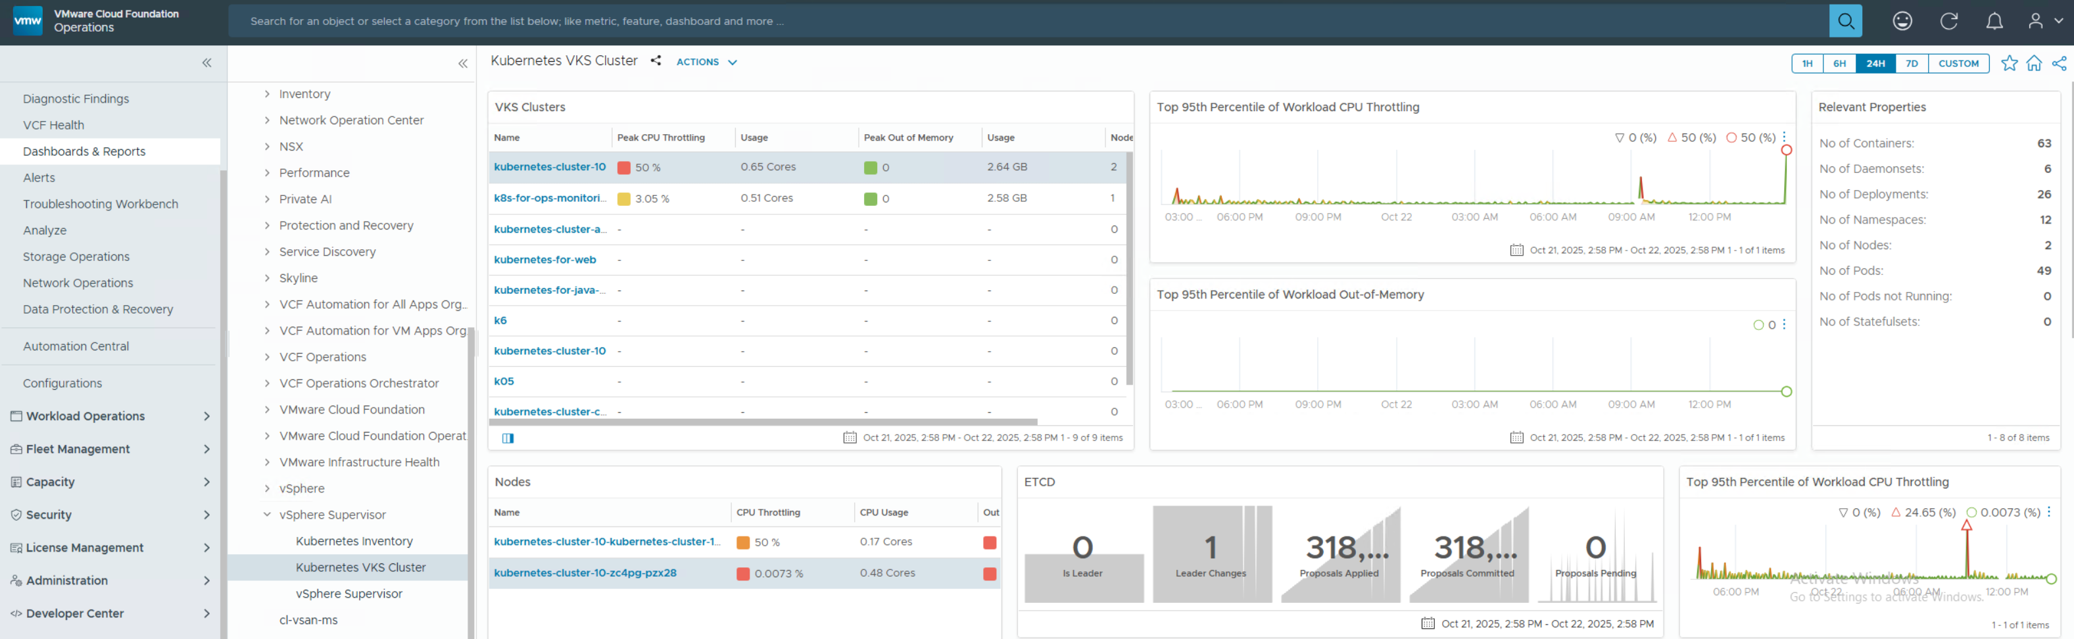This screenshot has height=639, width=2074.
Task: Click the home icon near time range
Action: (2034, 62)
